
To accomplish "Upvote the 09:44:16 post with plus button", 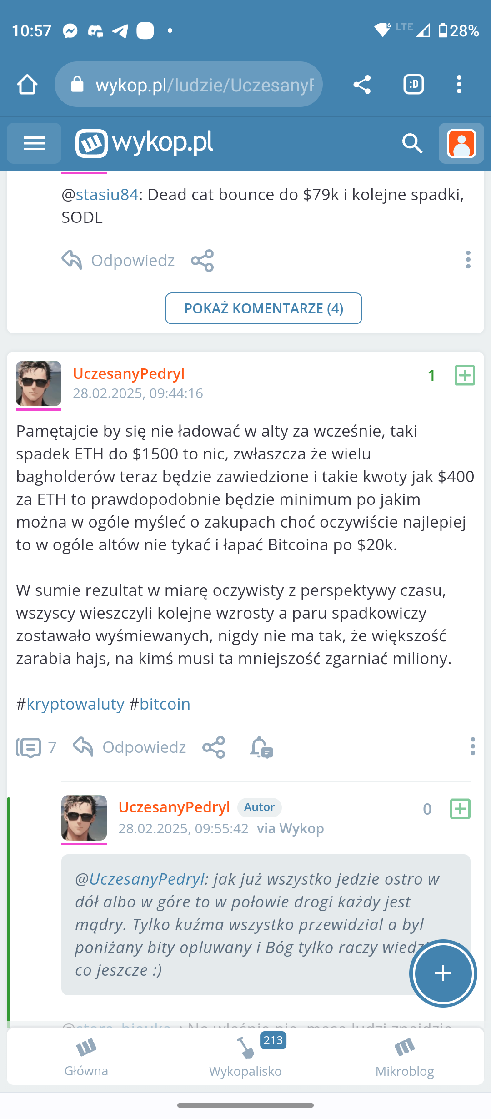I will [x=465, y=375].
